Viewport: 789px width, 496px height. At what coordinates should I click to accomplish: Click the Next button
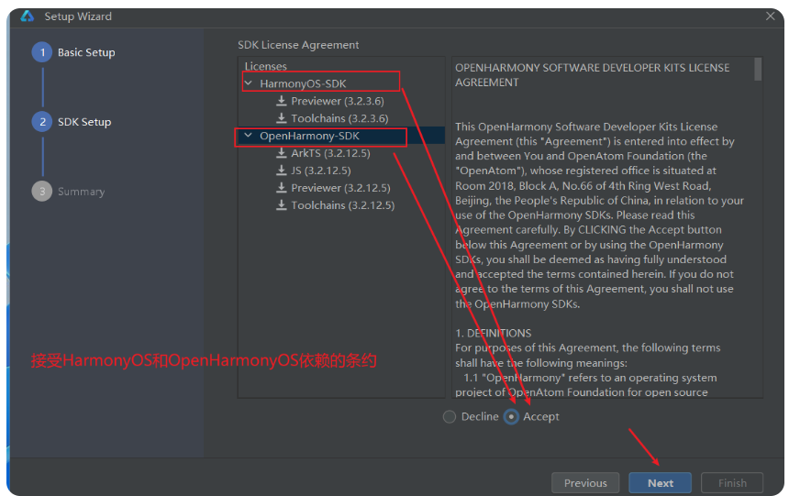click(x=661, y=483)
